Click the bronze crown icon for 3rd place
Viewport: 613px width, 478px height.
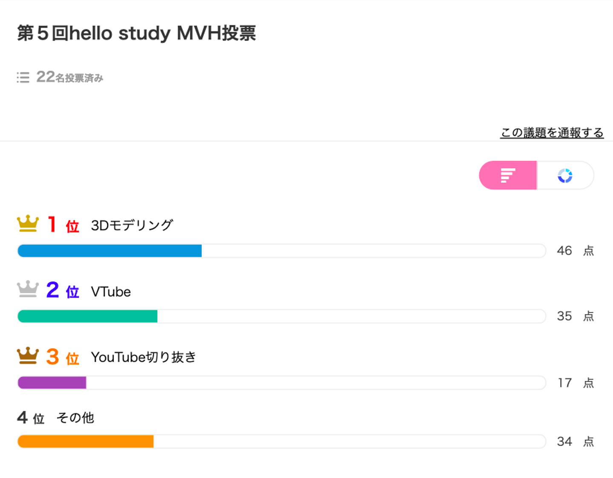[x=28, y=356]
